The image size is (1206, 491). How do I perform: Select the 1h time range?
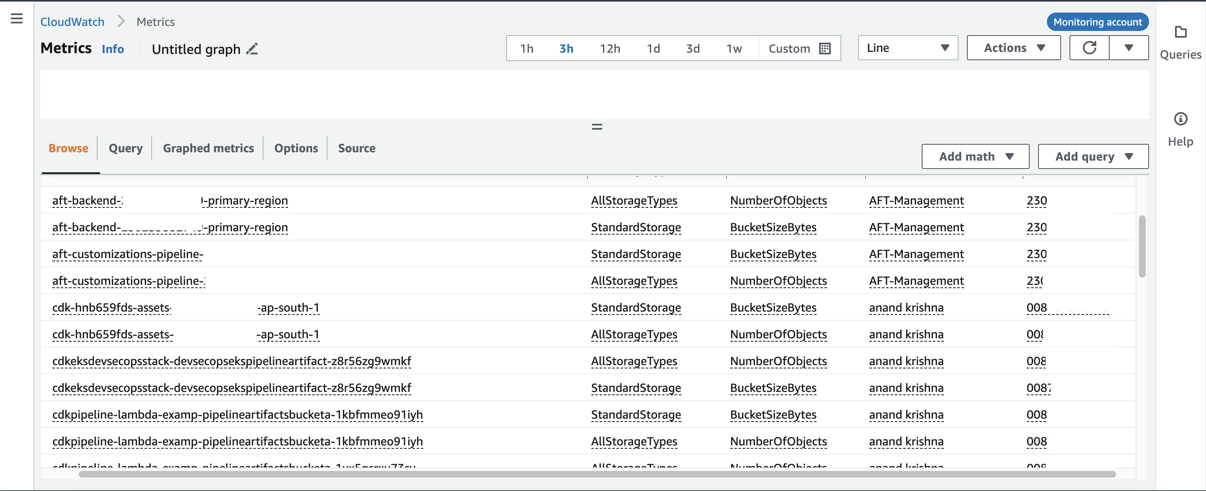coord(527,48)
